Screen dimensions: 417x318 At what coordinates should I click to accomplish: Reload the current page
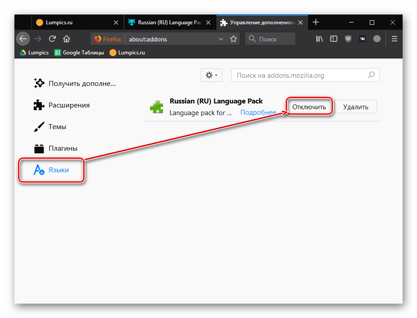(x=52, y=39)
